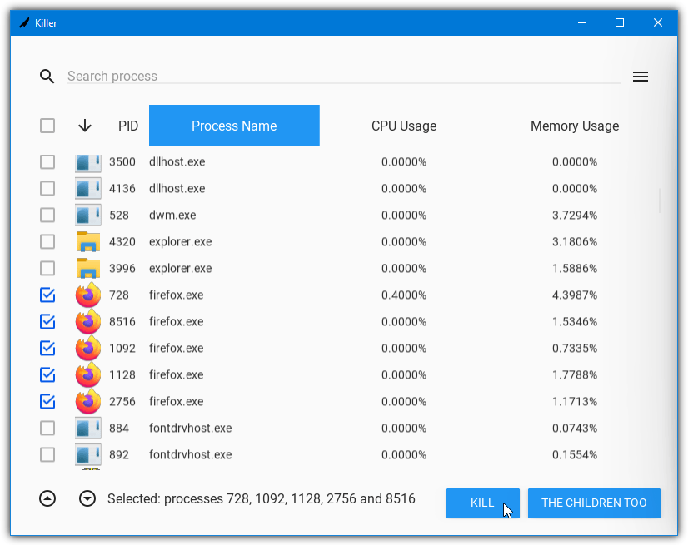
Task: Click PID number 4320
Action: 122,242
